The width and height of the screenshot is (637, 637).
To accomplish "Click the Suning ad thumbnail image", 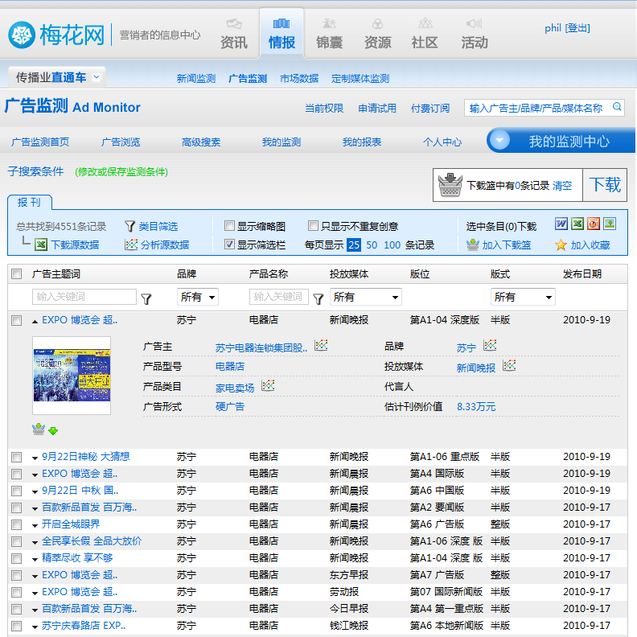I will pyautogui.click(x=72, y=375).
